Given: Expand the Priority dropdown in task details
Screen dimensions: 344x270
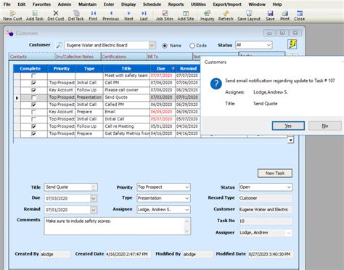Looking at the screenshot, I should tap(187, 187).
